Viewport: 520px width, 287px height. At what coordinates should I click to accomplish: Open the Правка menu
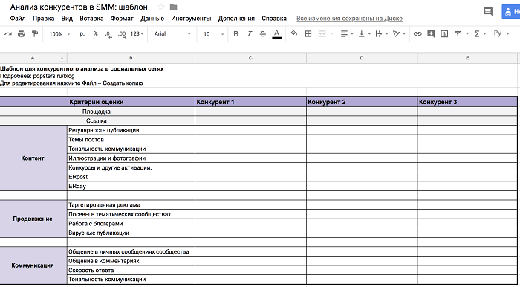pyautogui.click(x=43, y=19)
